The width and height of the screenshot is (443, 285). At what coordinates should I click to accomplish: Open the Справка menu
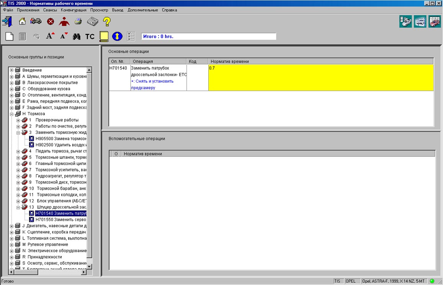(169, 10)
